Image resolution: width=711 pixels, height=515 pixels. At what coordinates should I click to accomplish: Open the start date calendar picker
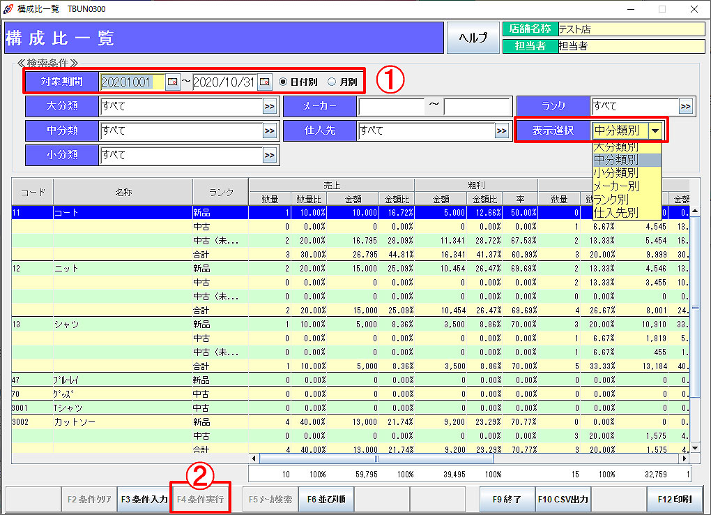172,82
